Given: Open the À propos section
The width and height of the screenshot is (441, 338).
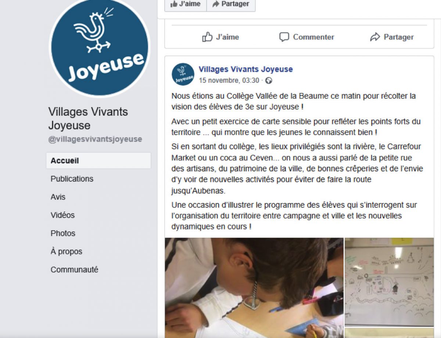Looking at the screenshot, I should coord(67,252).
